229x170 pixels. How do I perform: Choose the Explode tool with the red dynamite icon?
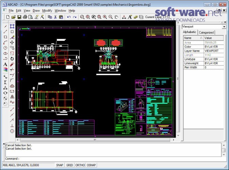coord(12,64)
